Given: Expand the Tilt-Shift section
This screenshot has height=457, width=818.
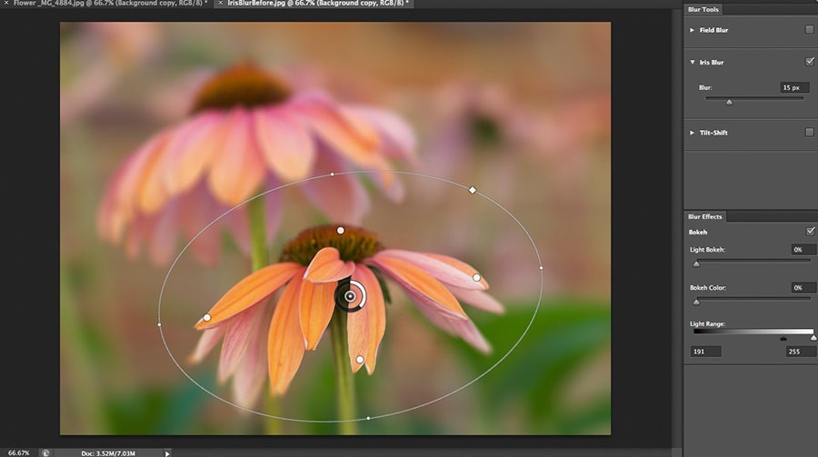Looking at the screenshot, I should (x=693, y=133).
